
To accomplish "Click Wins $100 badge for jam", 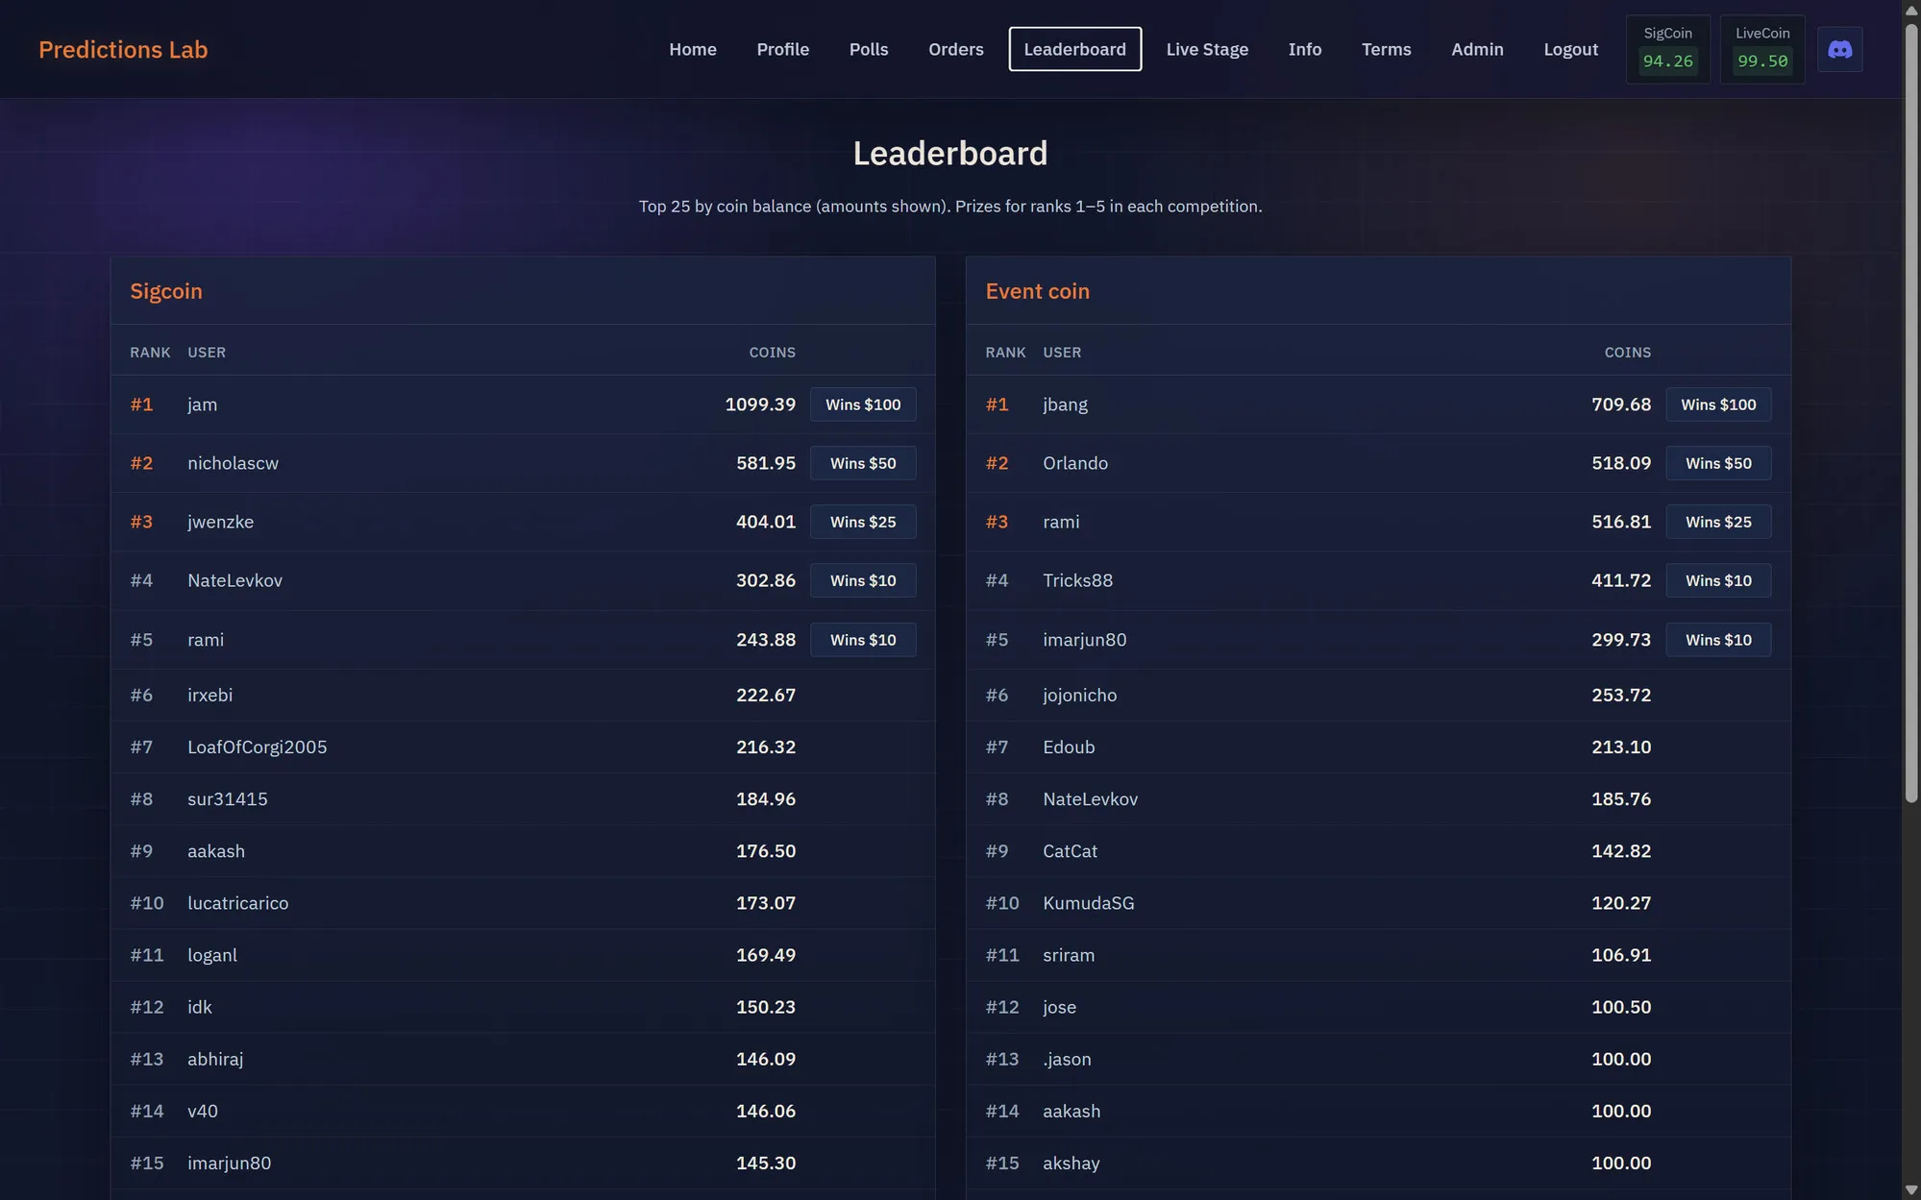I will 863,404.
